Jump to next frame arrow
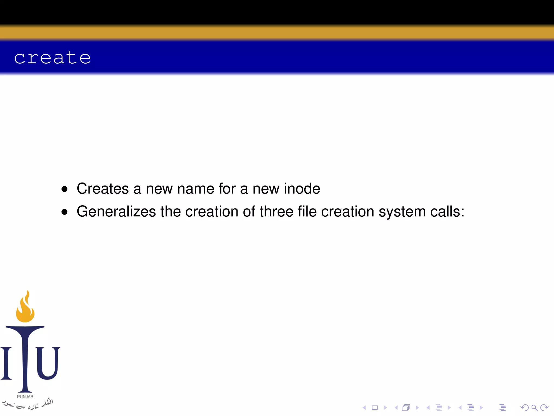The image size is (554, 416). point(417,408)
